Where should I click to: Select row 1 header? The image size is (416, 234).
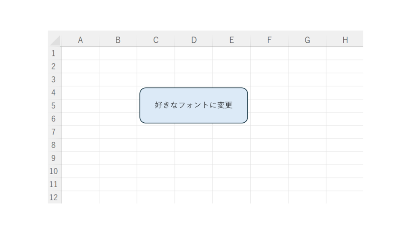(x=54, y=53)
